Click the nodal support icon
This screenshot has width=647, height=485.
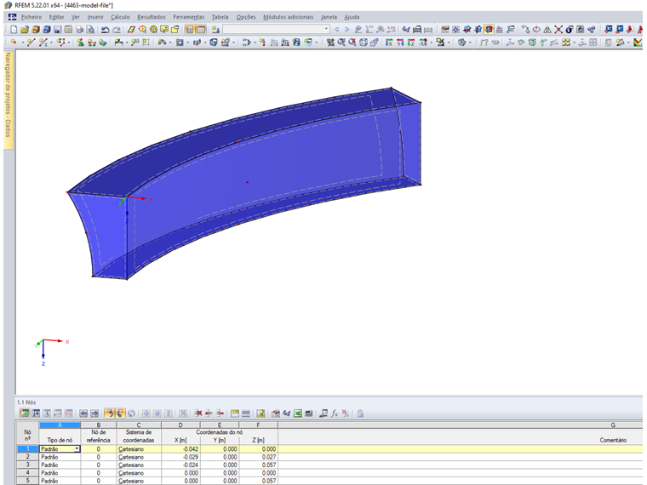click(81, 42)
